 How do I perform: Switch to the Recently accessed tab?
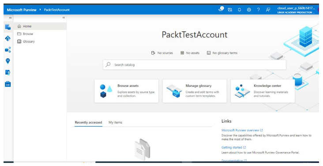coord(88,122)
